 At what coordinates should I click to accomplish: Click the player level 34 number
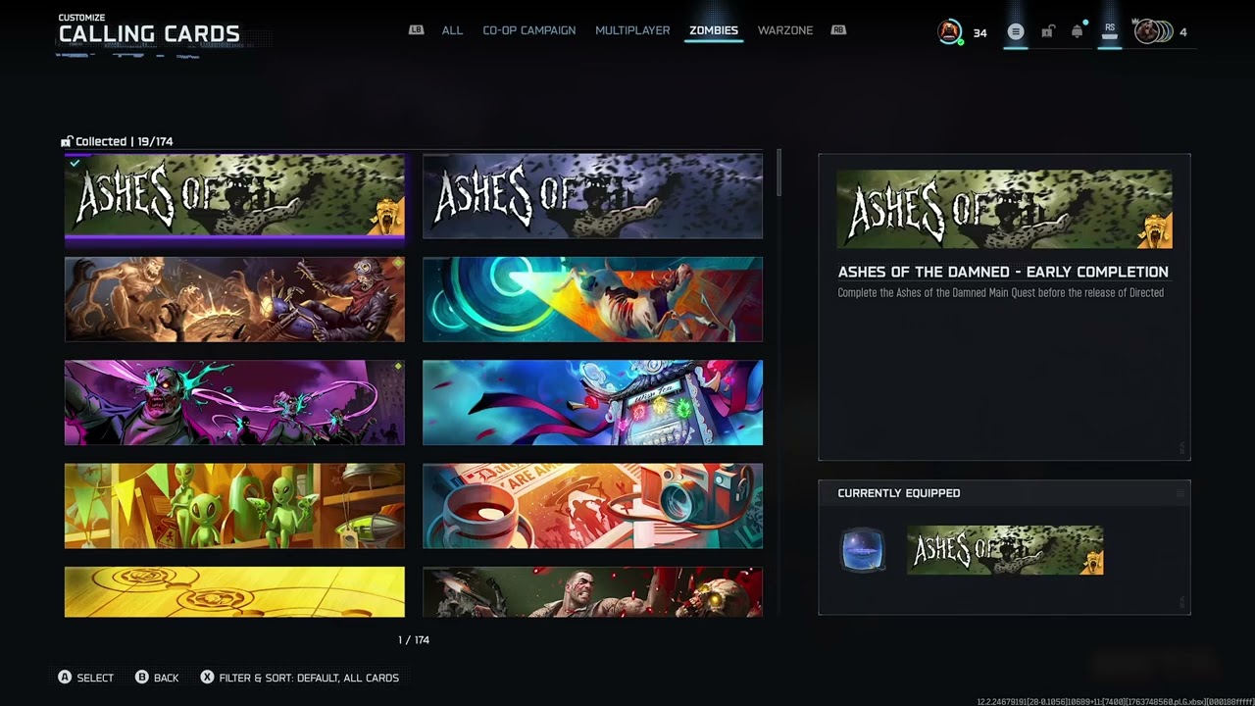tap(979, 32)
